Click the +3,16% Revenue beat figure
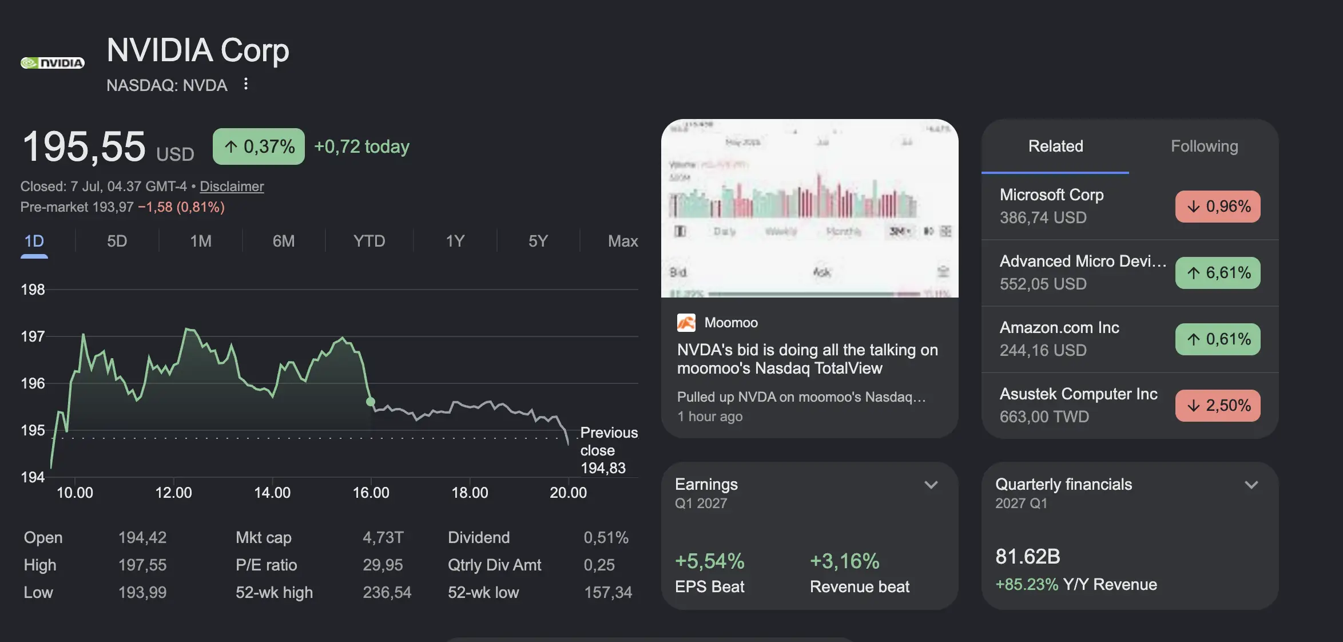 click(x=845, y=561)
